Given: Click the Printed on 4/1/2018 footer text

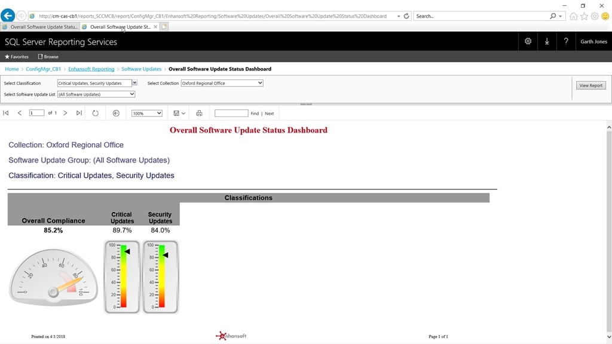Looking at the screenshot, I should [x=48, y=336].
